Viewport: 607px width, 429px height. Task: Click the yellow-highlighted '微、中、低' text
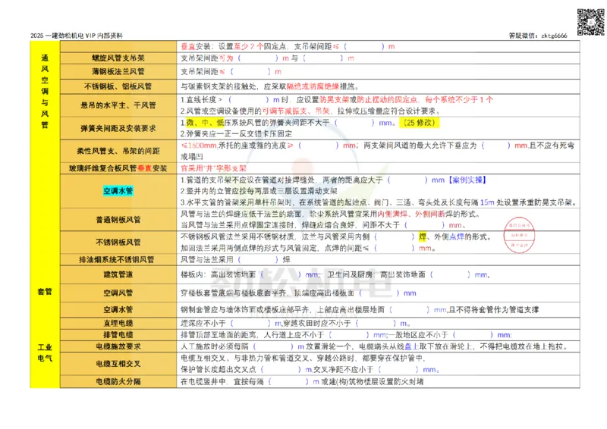pos(205,123)
